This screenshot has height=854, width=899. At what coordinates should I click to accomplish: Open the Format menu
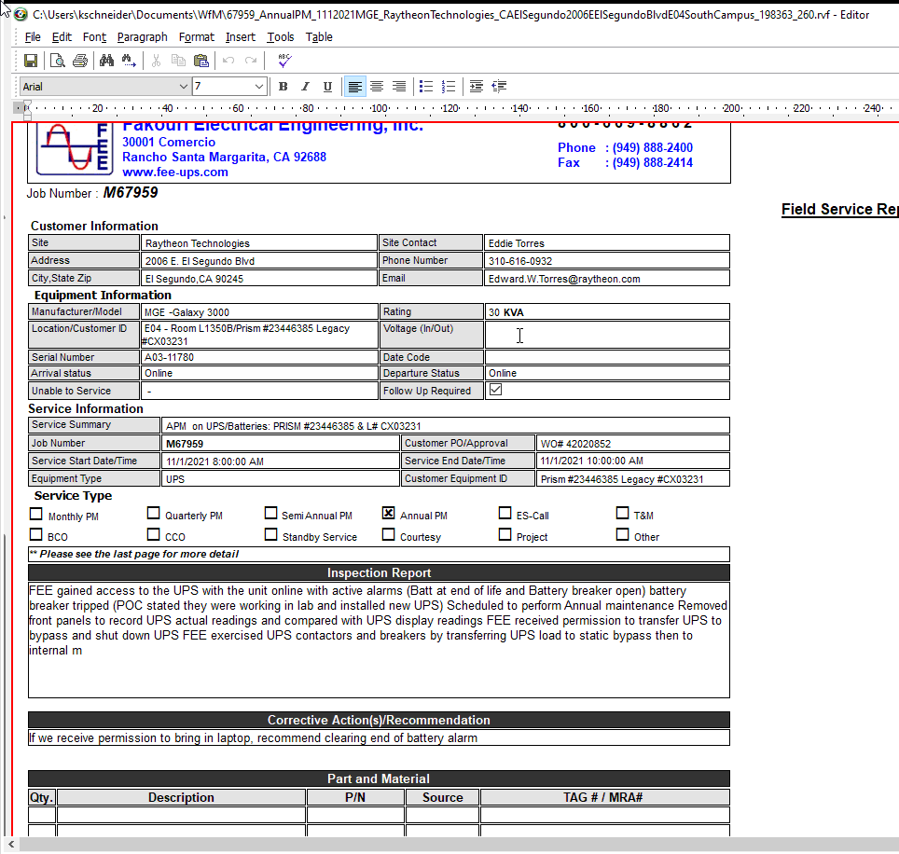click(196, 37)
